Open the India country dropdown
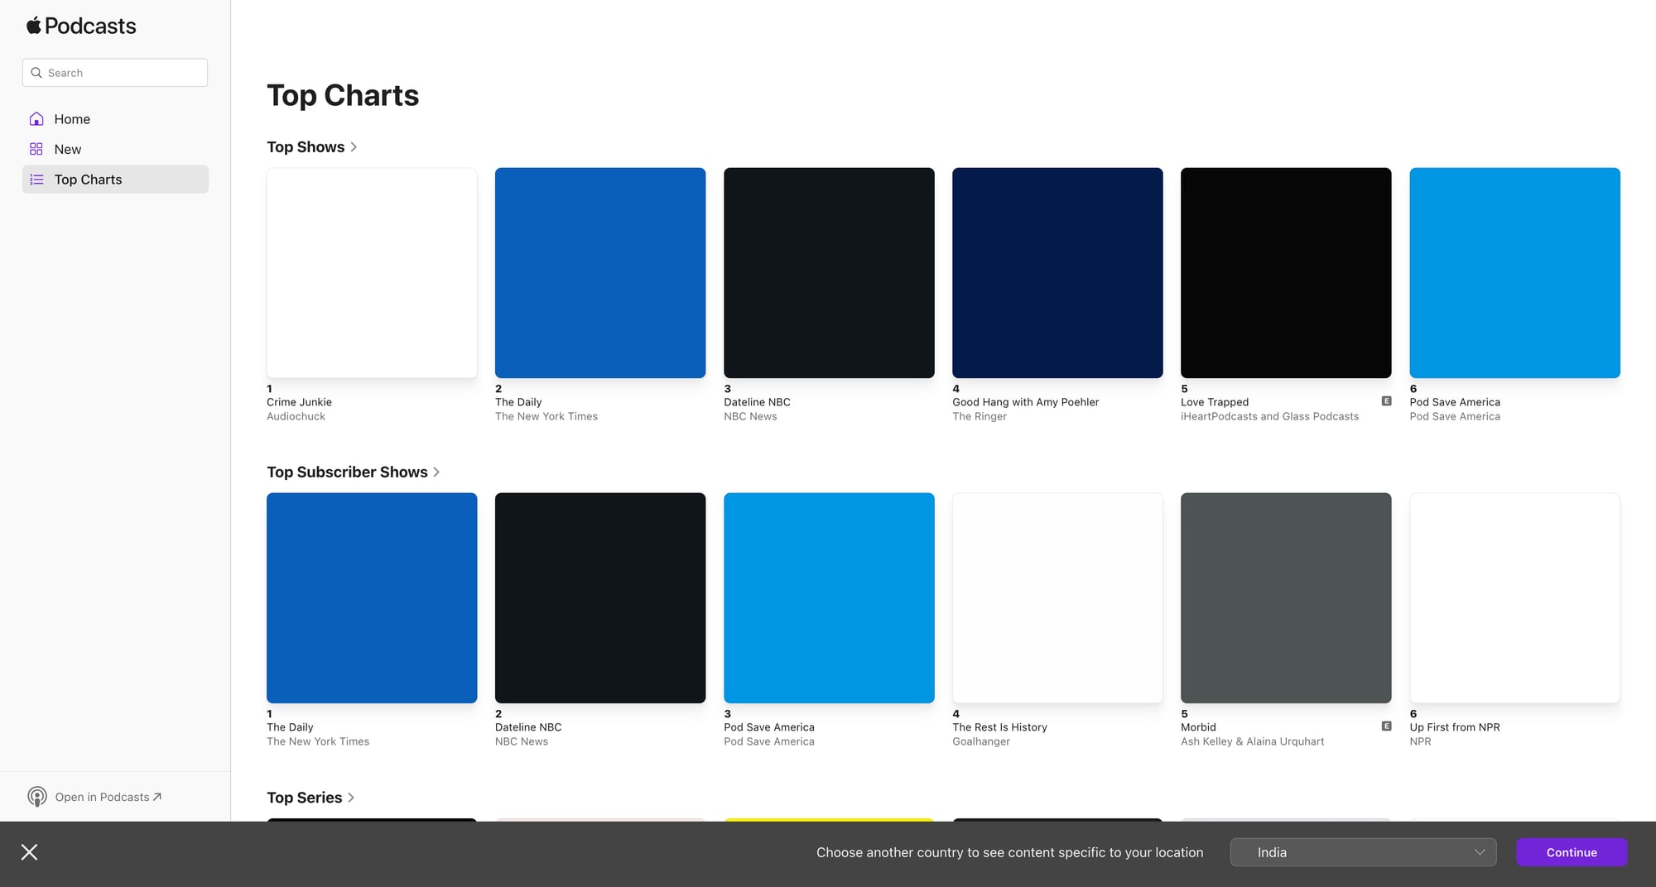 click(x=1363, y=852)
